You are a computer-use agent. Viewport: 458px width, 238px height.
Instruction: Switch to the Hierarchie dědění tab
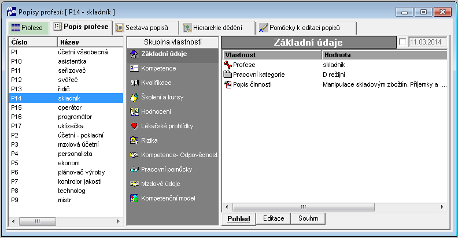point(217,28)
